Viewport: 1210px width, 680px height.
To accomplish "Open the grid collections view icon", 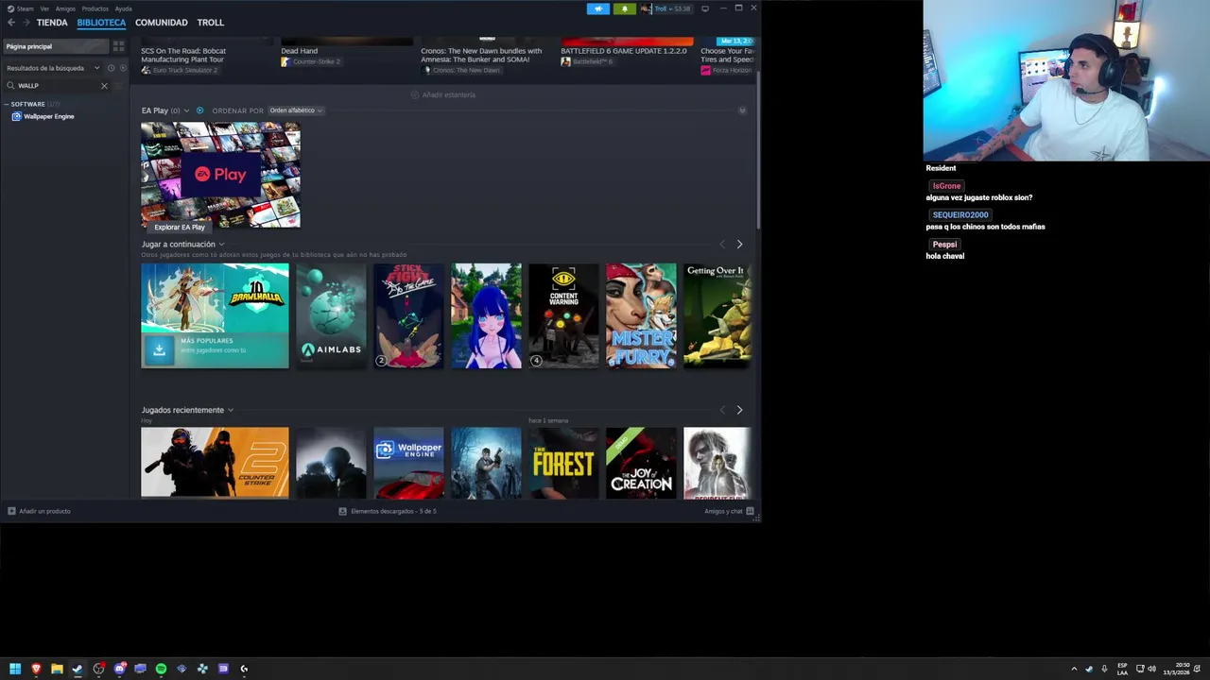I will (118, 46).
